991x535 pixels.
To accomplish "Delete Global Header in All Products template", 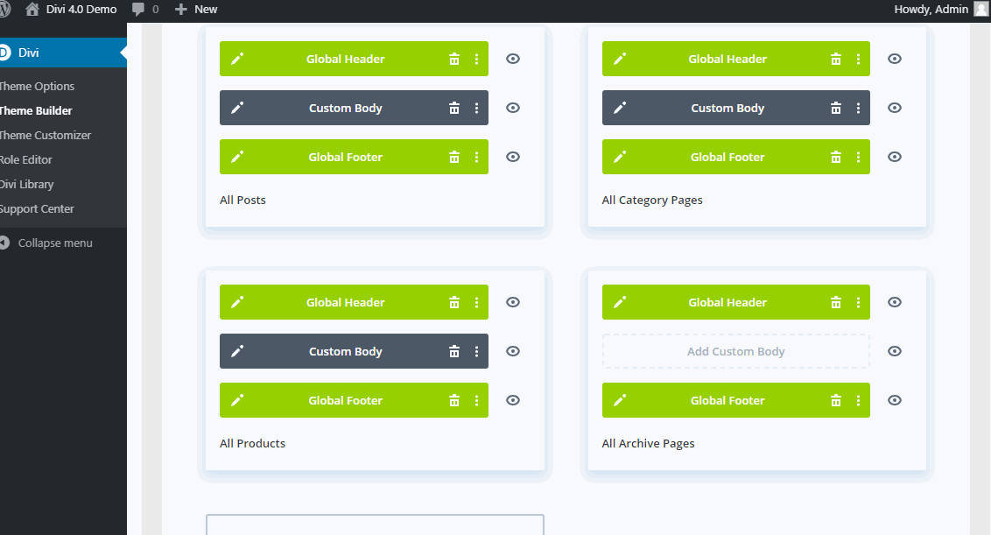I will [453, 302].
